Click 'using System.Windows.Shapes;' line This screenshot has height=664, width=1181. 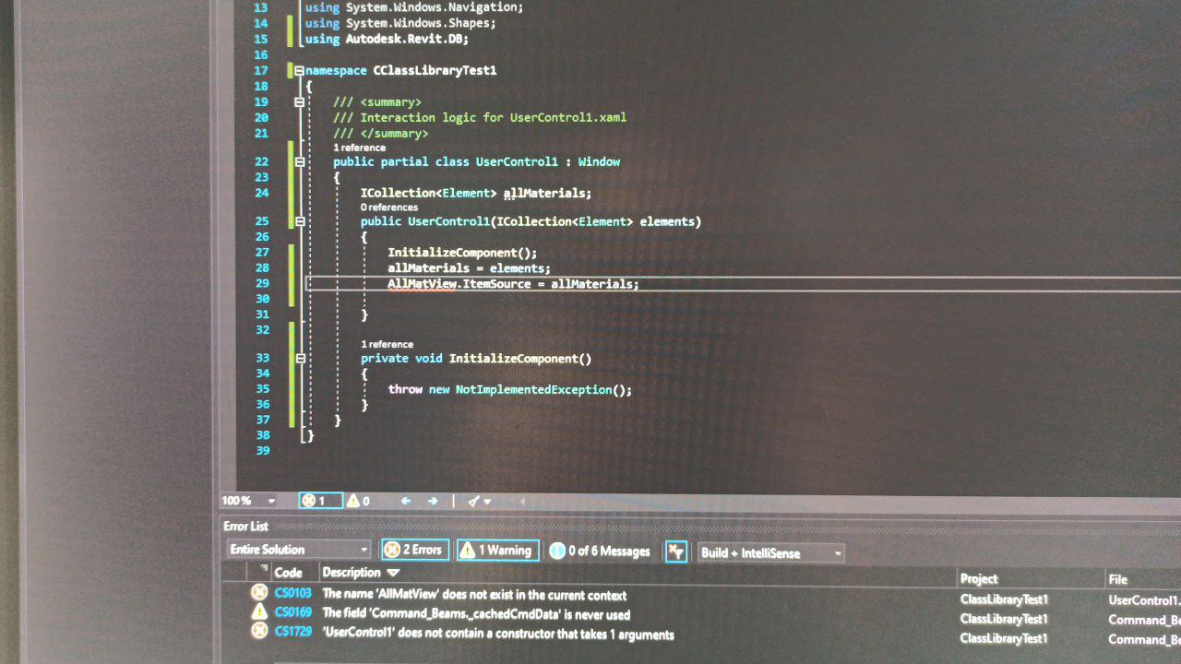[x=400, y=23]
